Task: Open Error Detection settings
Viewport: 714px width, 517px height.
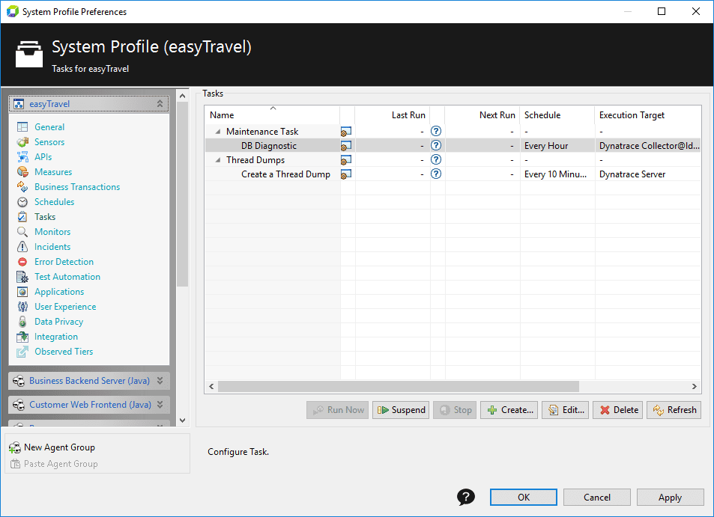Action: (x=64, y=262)
